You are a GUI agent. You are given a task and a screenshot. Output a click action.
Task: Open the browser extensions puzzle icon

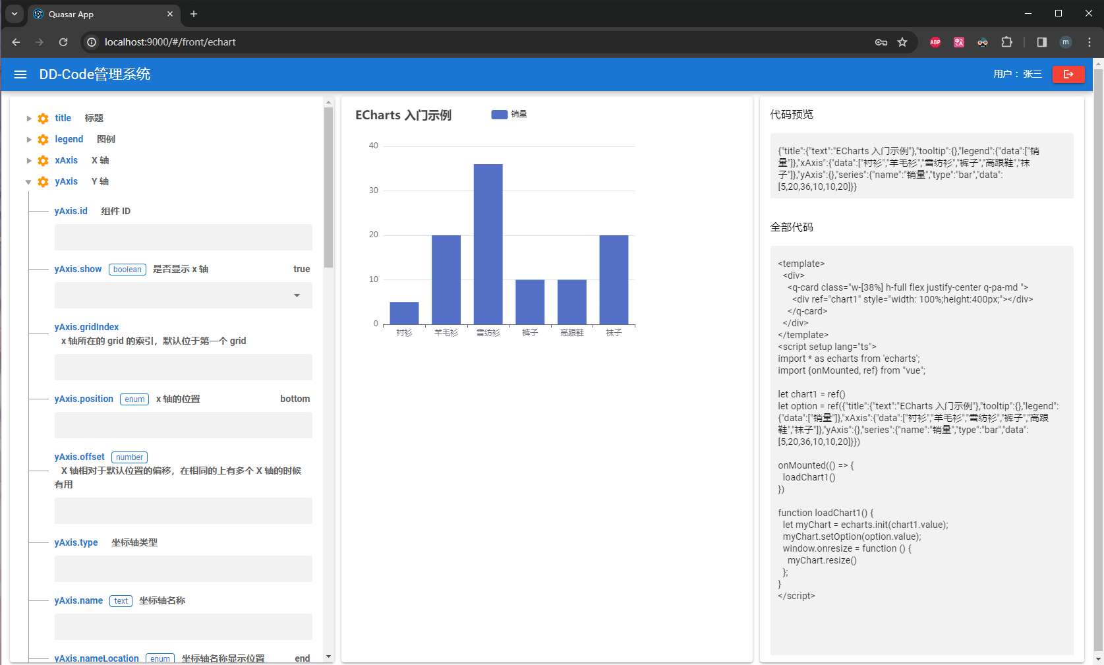coord(1006,42)
